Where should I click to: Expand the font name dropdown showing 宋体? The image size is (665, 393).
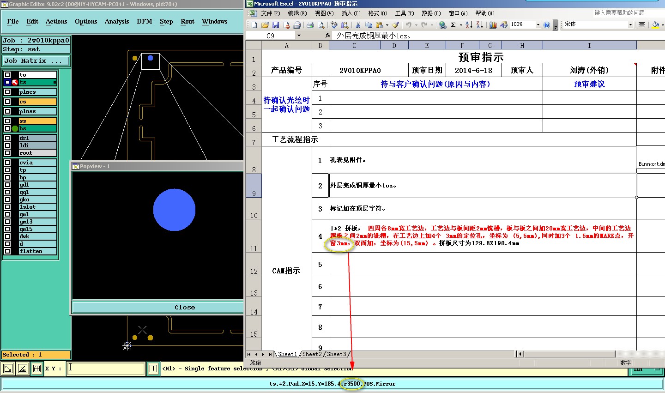click(630, 25)
